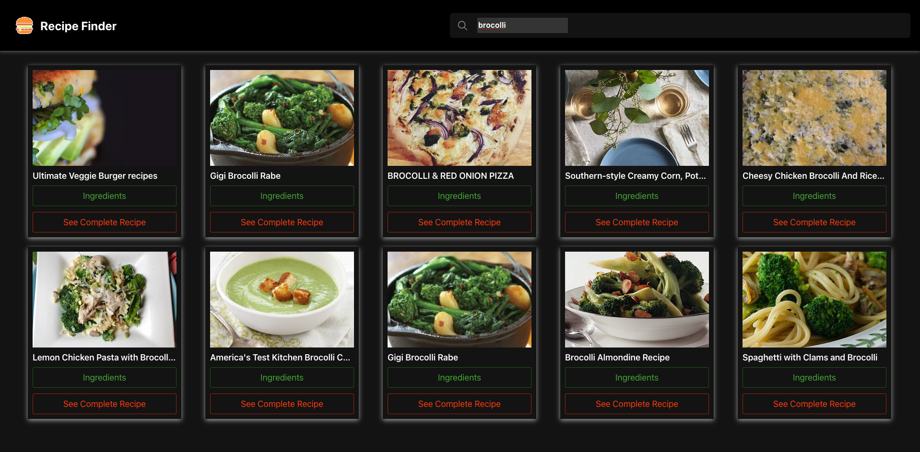Click the Spaghetti with Clams photo
920x452 pixels.
[x=814, y=300]
